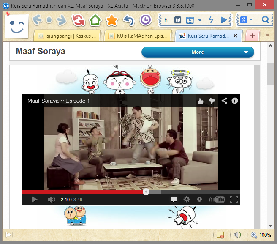This screenshot has width=277, height=244.
Task: Mute the video with the speaker icon
Action: point(51,200)
